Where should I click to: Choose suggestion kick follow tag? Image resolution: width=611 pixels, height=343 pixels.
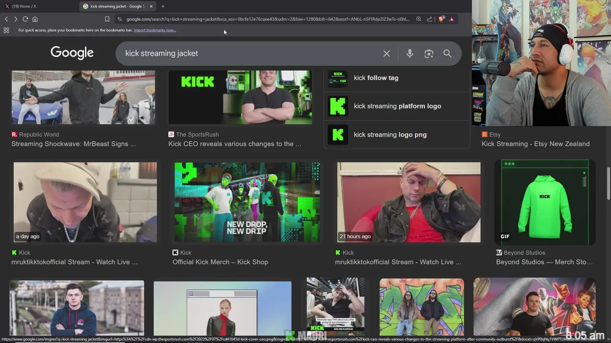point(397,78)
